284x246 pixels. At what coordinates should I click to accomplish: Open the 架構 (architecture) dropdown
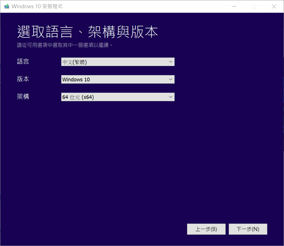[118, 97]
